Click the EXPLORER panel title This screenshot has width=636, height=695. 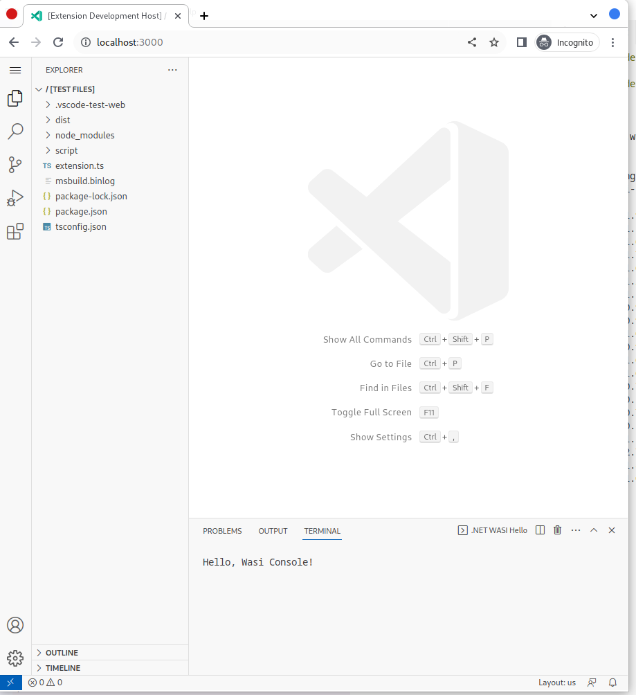pyautogui.click(x=64, y=70)
